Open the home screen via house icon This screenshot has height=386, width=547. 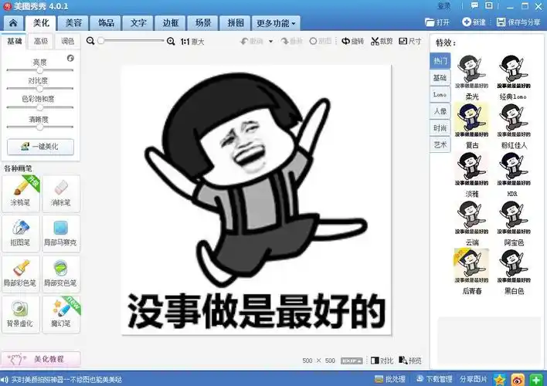(13, 23)
